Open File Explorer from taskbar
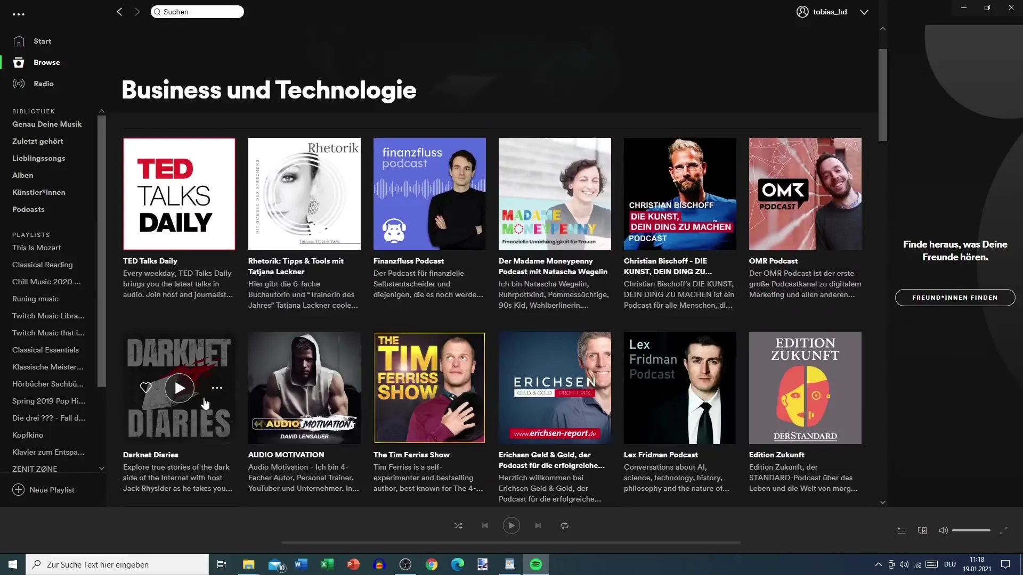This screenshot has width=1023, height=575. click(x=248, y=564)
